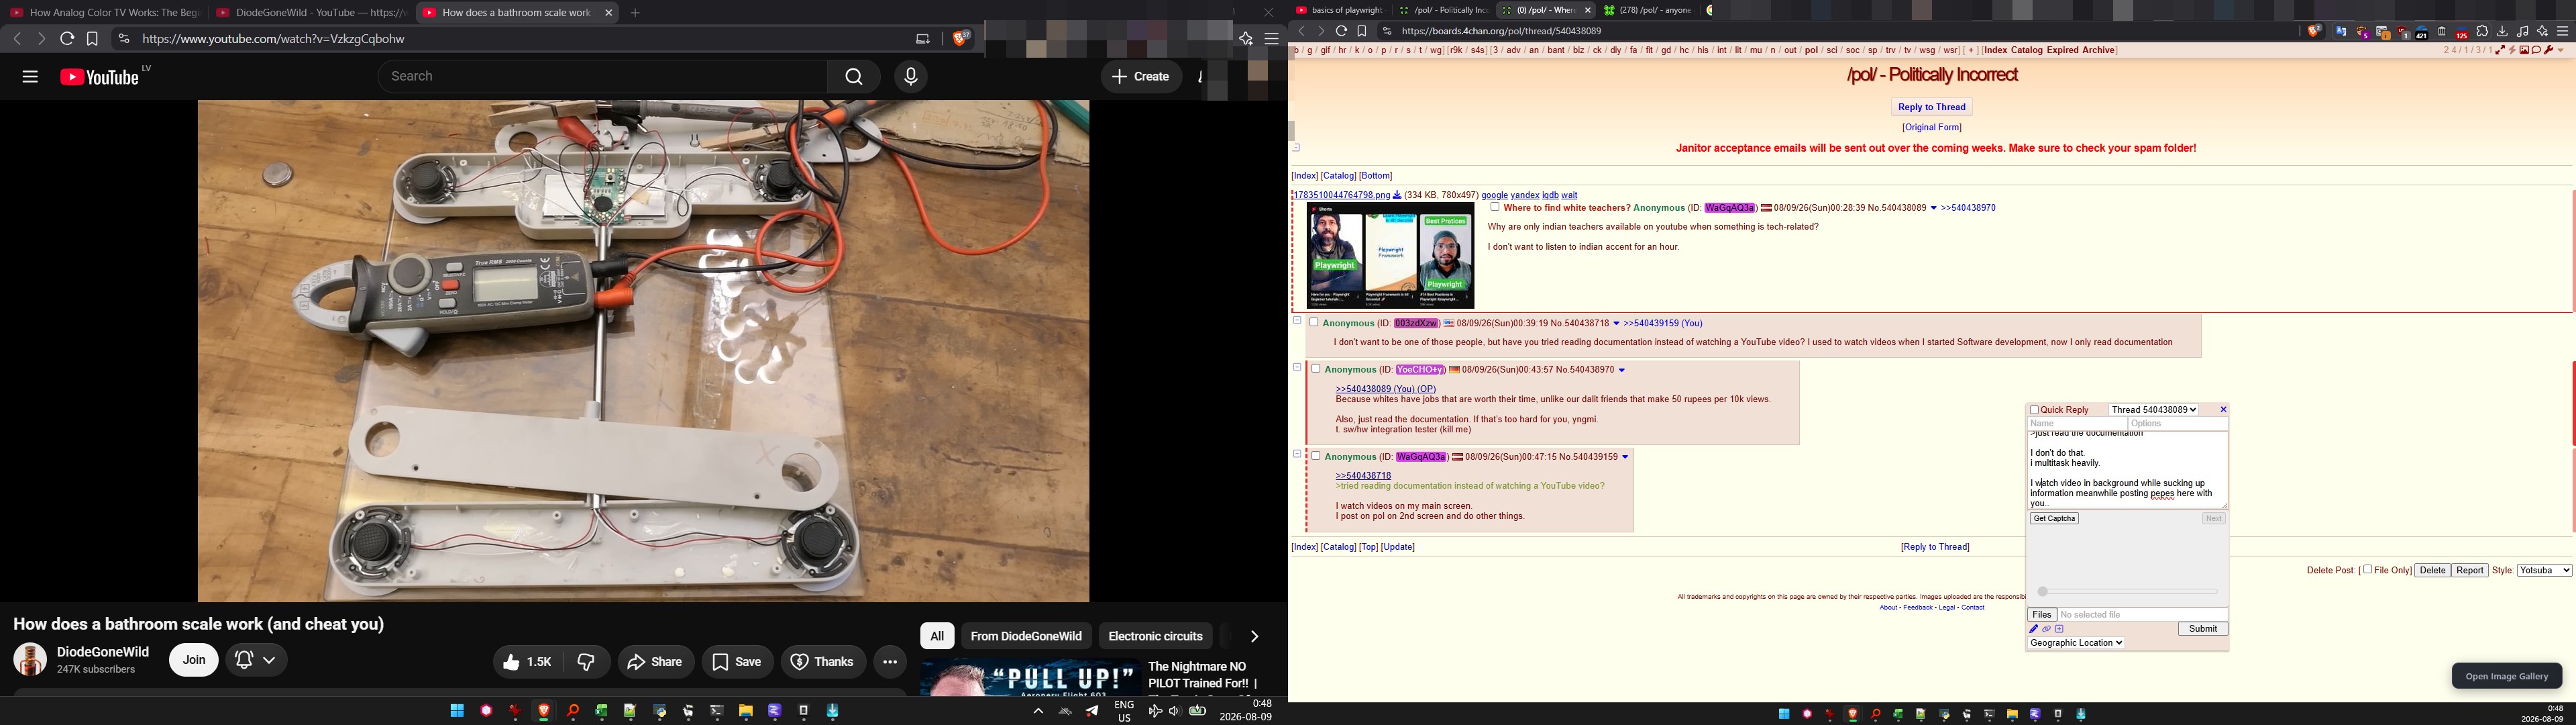Start voice search with the microphone icon
2576x725 pixels.
coord(911,77)
